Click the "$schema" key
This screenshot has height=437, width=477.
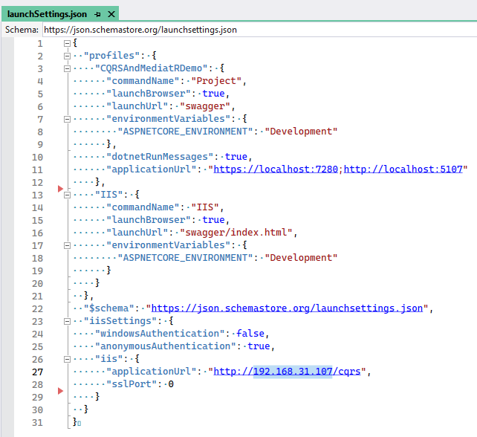(x=109, y=308)
